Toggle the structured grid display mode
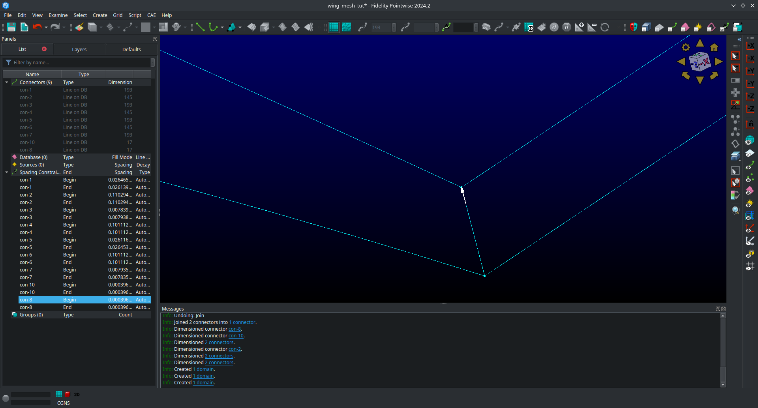The image size is (758, 408). [334, 27]
